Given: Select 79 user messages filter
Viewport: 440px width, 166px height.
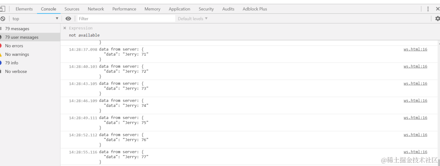Looking at the screenshot, I should click(x=22, y=37).
